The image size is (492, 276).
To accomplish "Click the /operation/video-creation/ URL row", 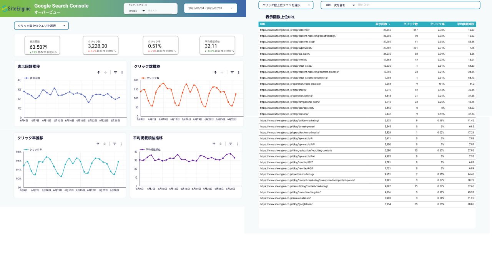I will (x=367, y=84).
